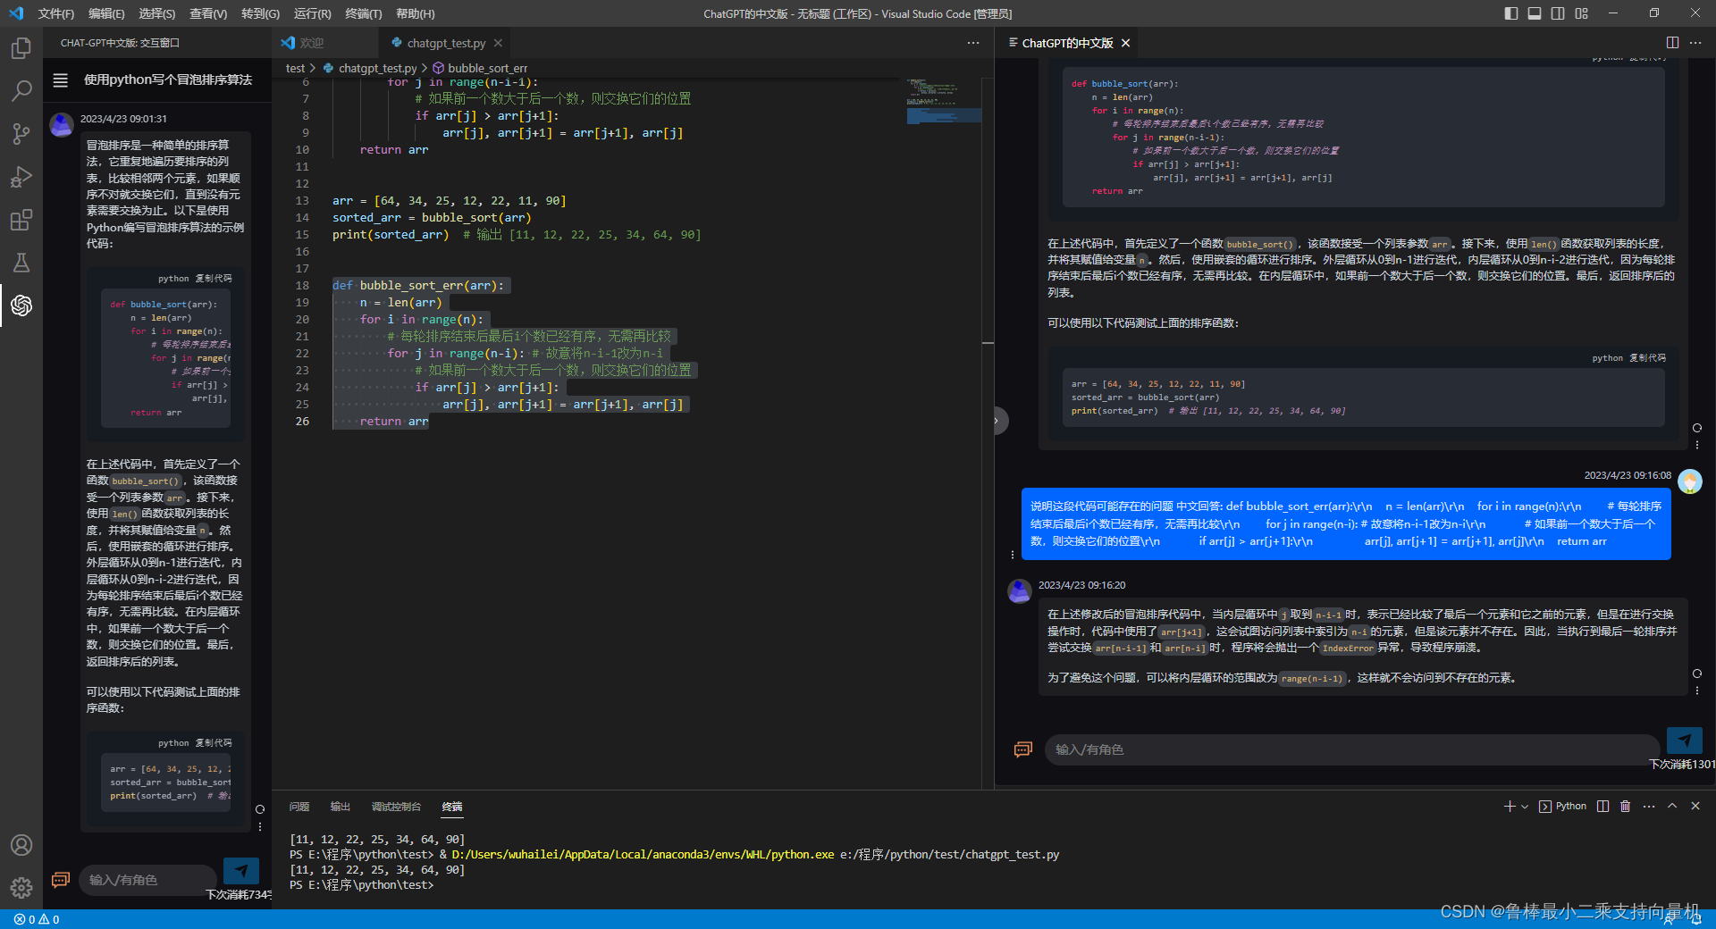Open the 查看(V) menu
This screenshot has height=929, width=1716.
coord(208,13)
